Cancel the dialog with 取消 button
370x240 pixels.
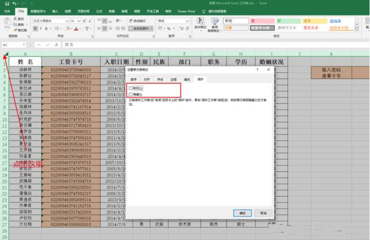point(263,213)
